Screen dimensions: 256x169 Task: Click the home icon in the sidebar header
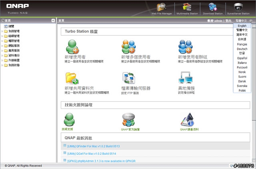pos(3,20)
